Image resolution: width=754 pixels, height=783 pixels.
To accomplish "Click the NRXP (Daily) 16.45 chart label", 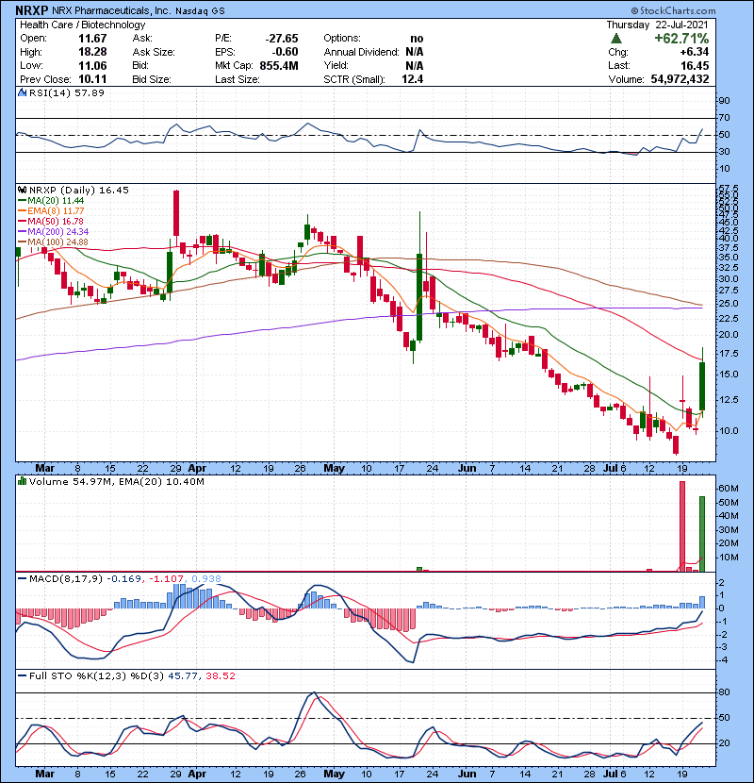I will click(x=79, y=191).
